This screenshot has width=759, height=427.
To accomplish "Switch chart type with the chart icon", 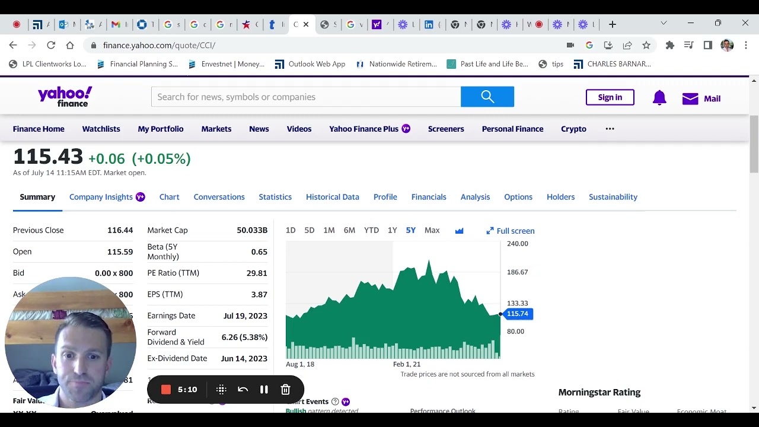I will [459, 231].
